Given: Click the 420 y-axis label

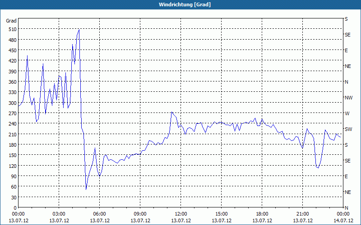Looking at the screenshot, I should [x=13, y=61].
